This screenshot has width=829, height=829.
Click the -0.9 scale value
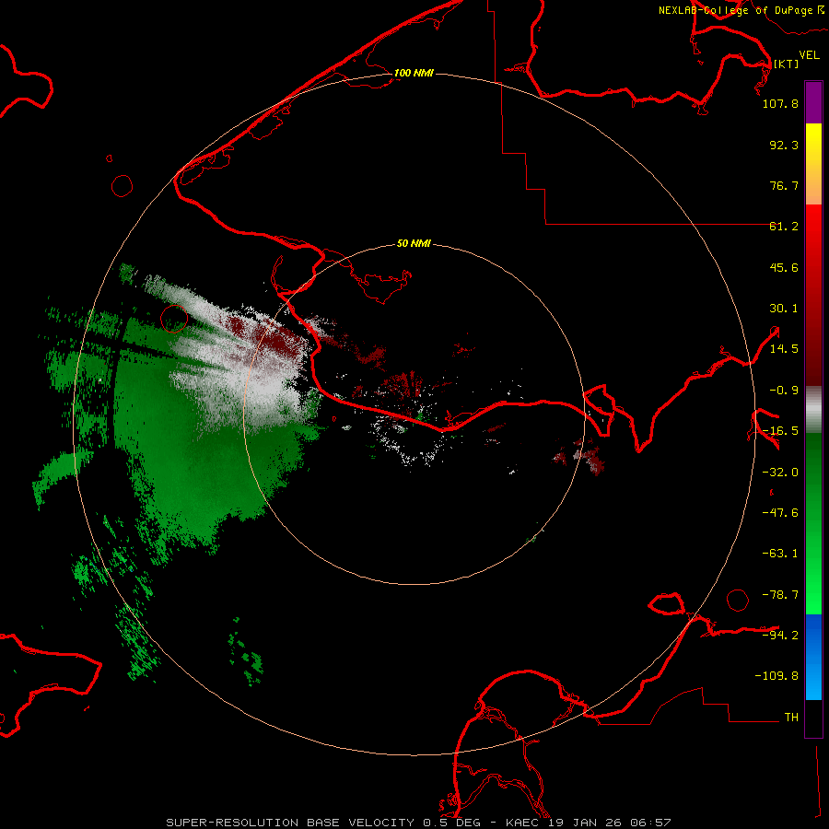tap(784, 391)
